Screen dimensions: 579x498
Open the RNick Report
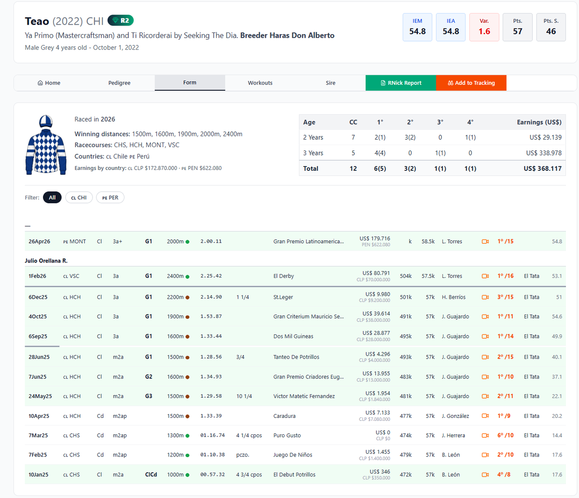(x=401, y=83)
